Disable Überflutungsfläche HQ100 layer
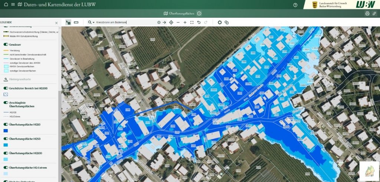This screenshot has height=182, width=380. [6, 153]
